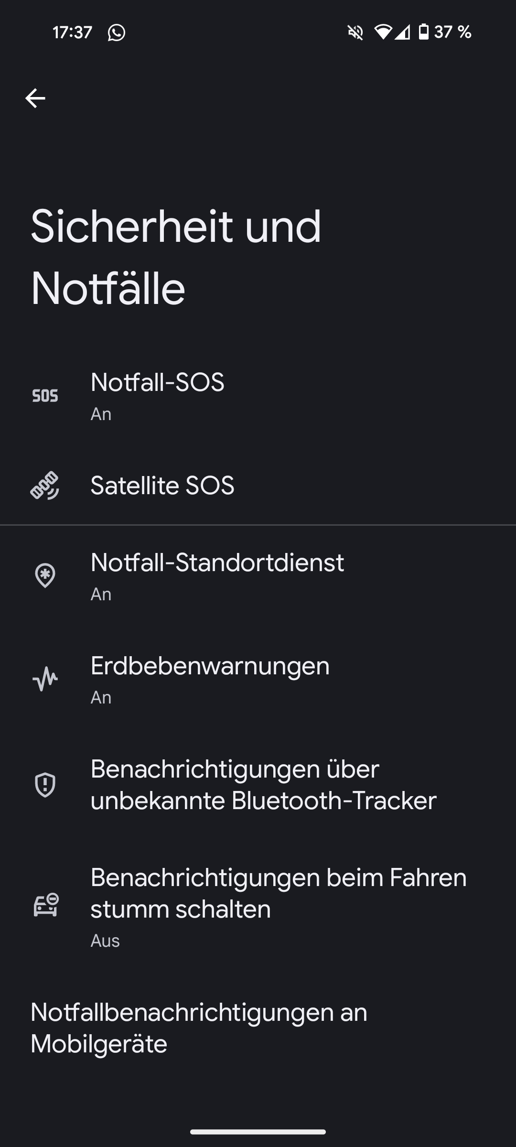516x1147 pixels.
Task: Tap the satellite icon
Action: pos(45,486)
